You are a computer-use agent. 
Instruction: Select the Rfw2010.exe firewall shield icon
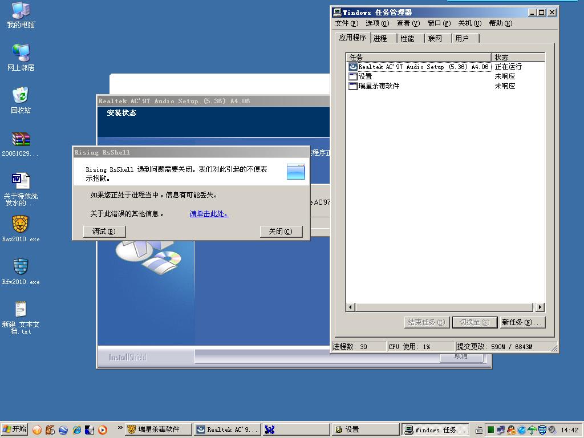tap(21, 272)
